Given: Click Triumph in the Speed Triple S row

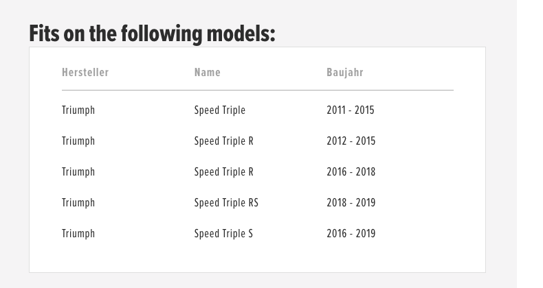Looking at the screenshot, I should (78, 234).
